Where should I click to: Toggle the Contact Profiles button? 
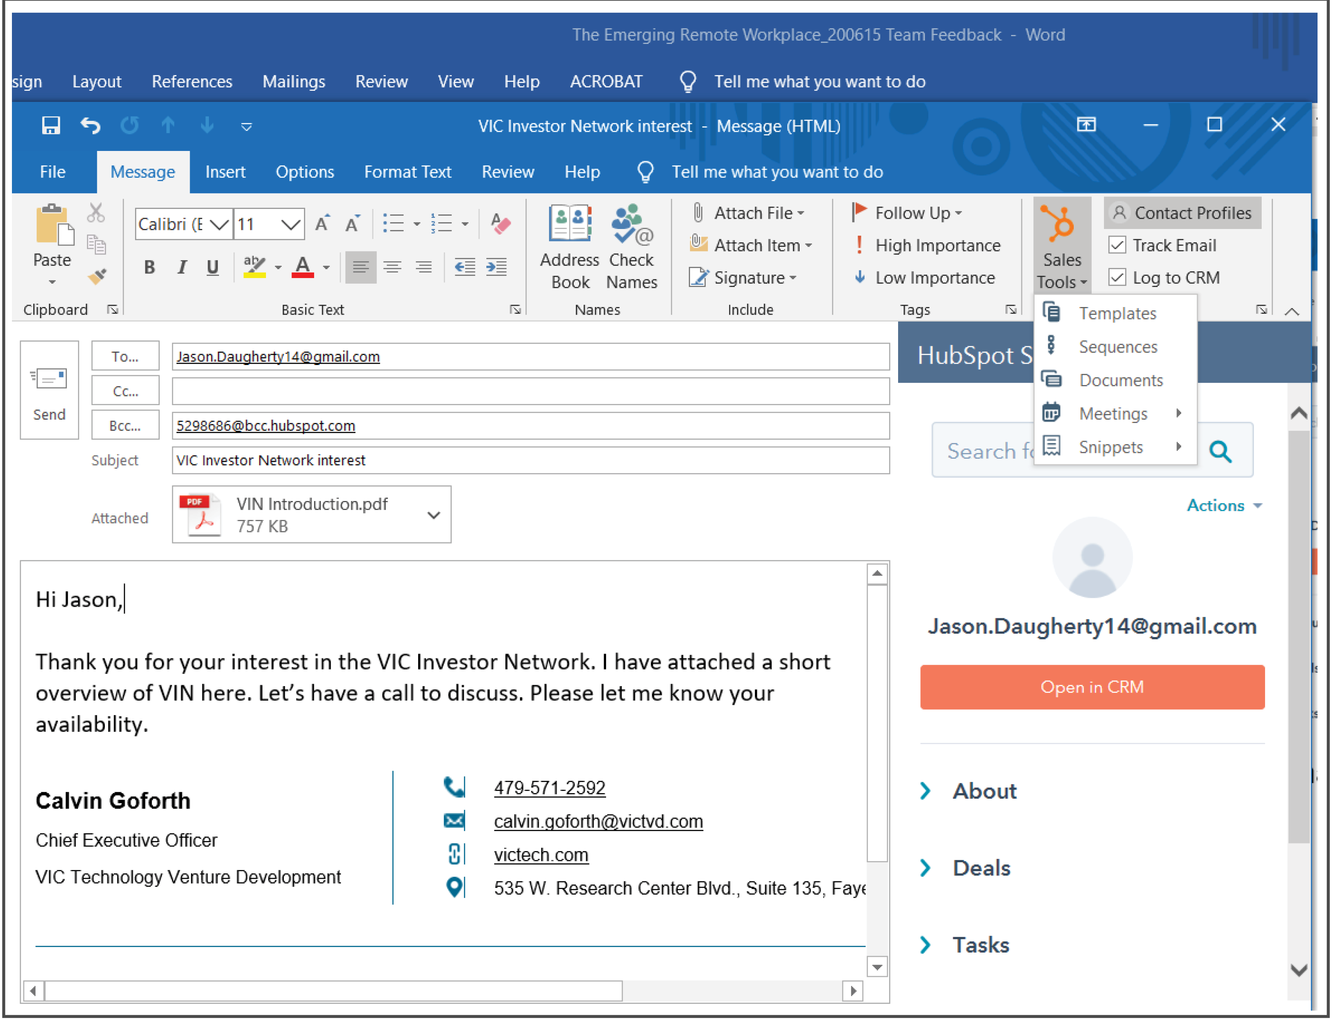coord(1182,213)
